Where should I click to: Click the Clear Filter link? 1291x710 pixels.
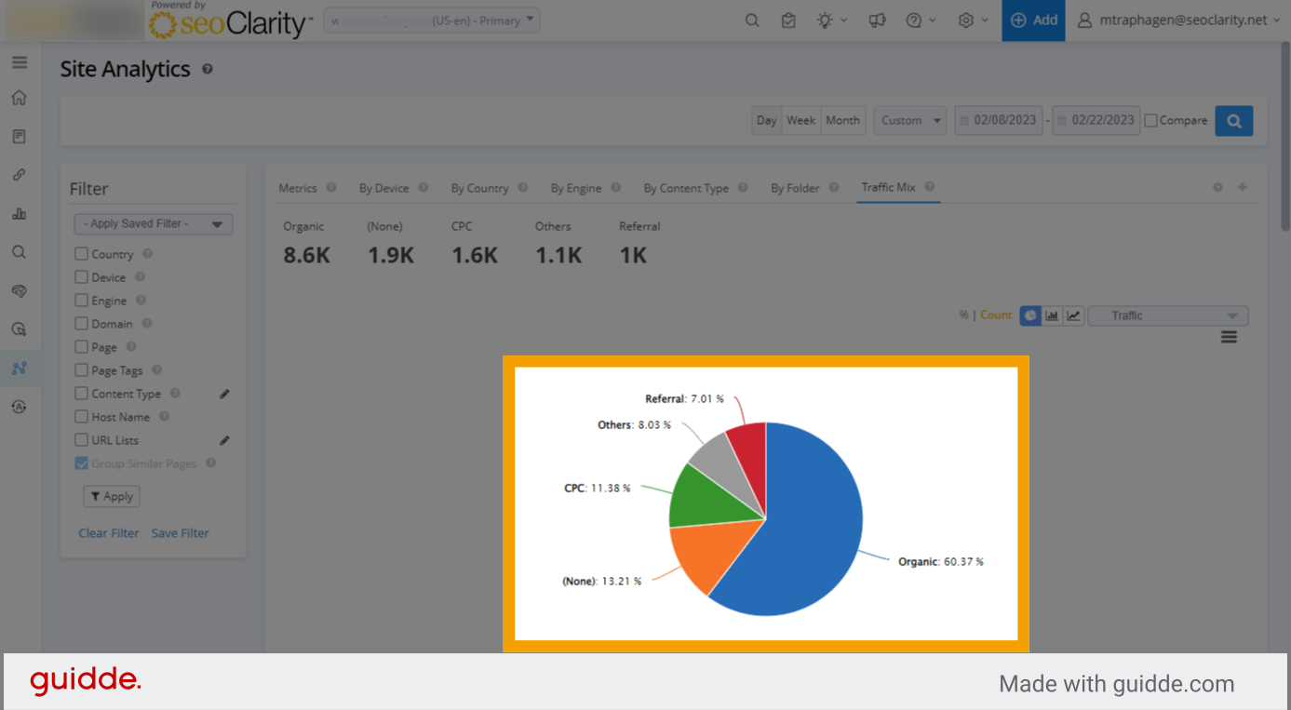pyautogui.click(x=108, y=532)
